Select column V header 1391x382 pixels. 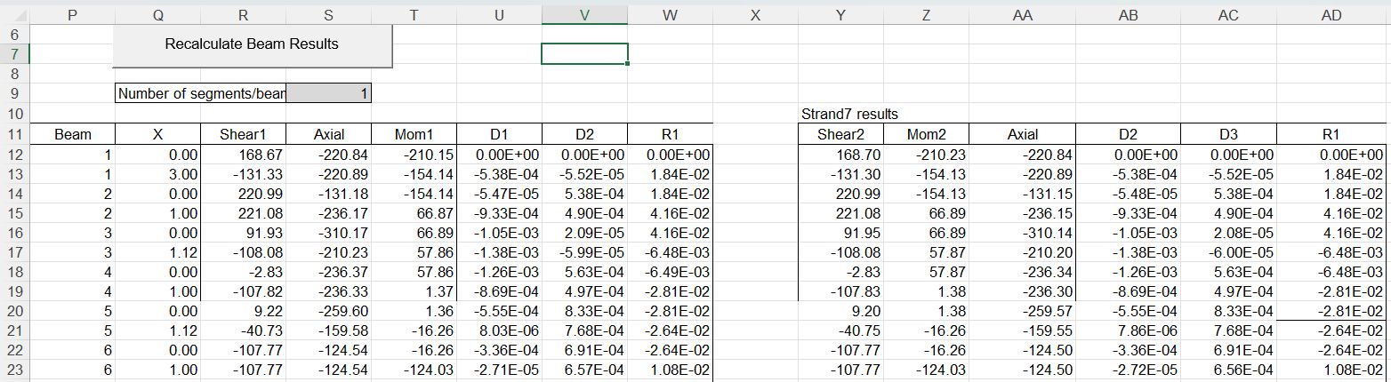(583, 13)
